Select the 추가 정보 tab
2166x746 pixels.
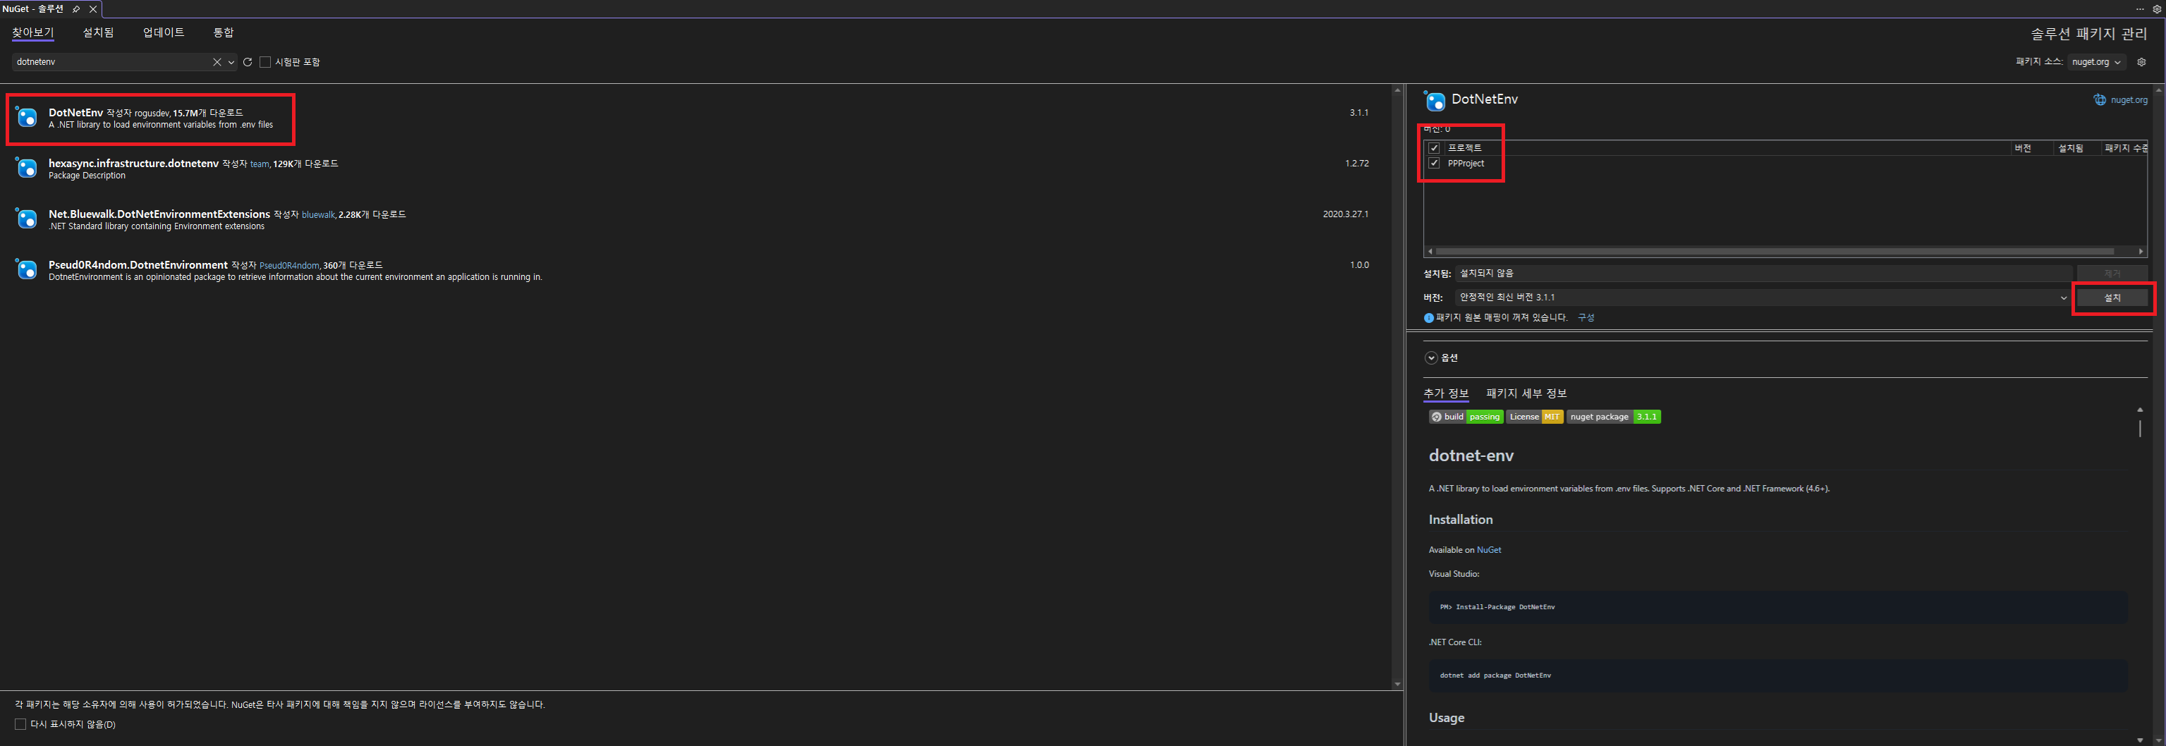click(x=1445, y=393)
